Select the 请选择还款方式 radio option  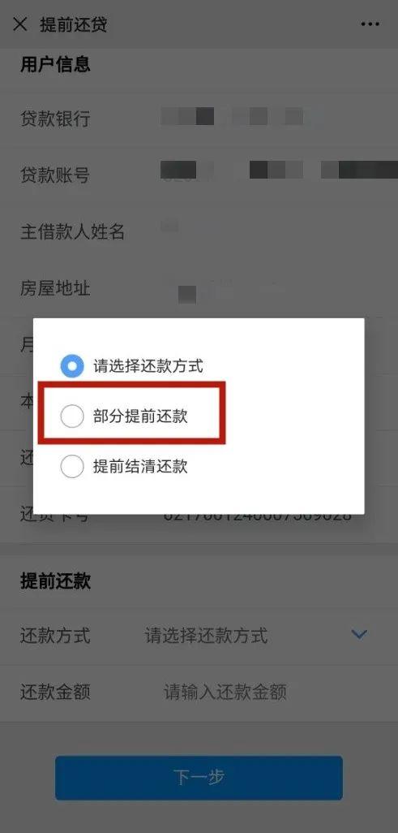72,366
